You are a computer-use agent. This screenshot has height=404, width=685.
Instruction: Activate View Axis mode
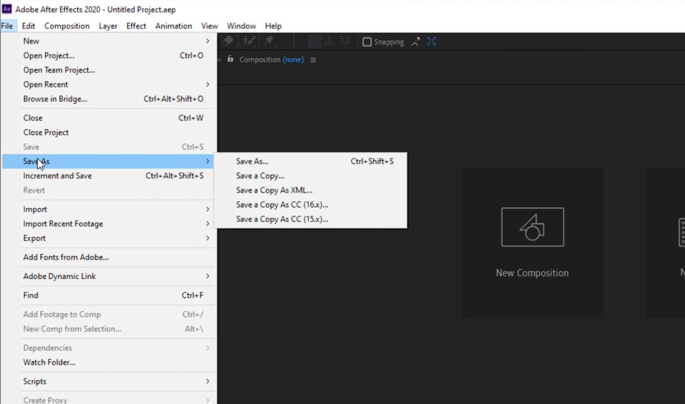point(343,41)
